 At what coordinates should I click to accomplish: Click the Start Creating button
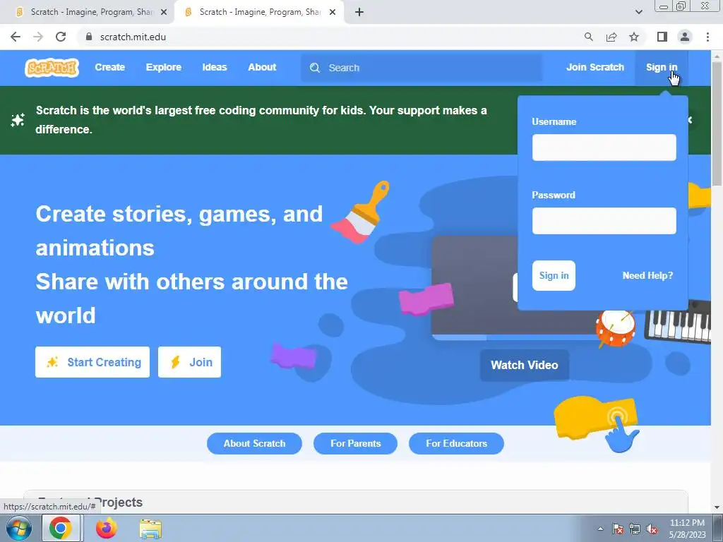tap(92, 362)
